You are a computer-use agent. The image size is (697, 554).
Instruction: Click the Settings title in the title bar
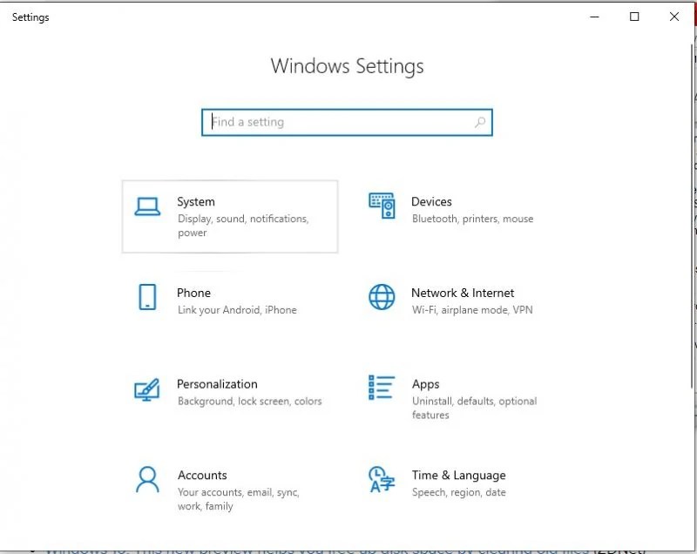(x=30, y=17)
